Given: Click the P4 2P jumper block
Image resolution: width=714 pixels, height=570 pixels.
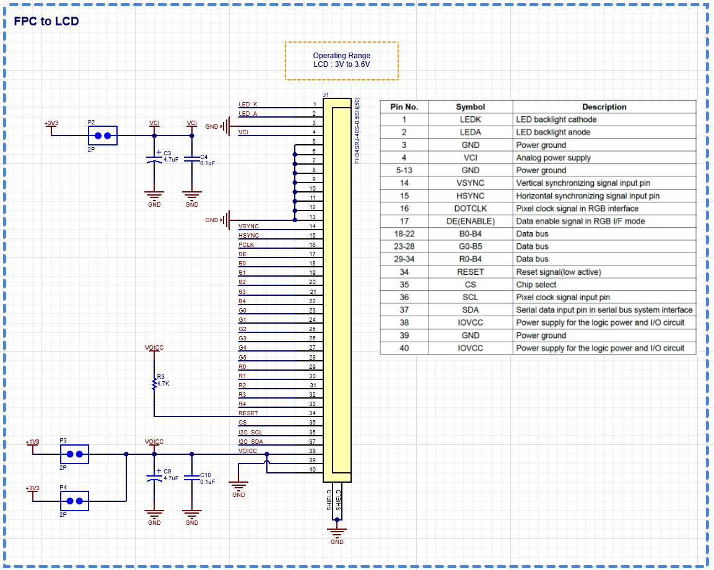Looking at the screenshot, I should (x=76, y=502).
